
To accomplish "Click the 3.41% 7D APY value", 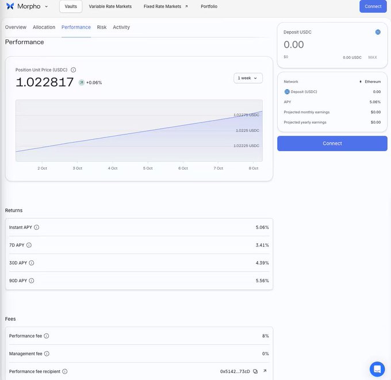I will click(262, 245).
